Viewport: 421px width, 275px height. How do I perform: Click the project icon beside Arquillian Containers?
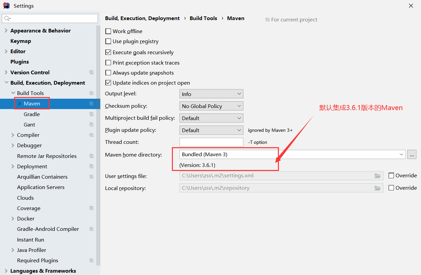92,177
